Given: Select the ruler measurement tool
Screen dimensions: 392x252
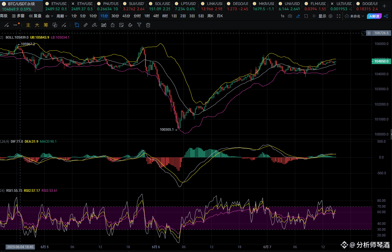Looking at the screenshot, I should pos(86,25).
